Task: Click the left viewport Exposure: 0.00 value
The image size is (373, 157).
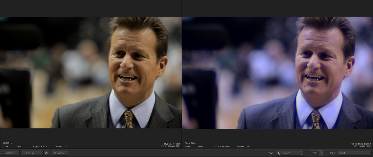Action: (40, 147)
